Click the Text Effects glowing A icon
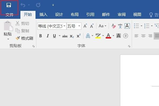Image resolution: width=159 pixels, height=106 pixels. (x=88, y=36)
